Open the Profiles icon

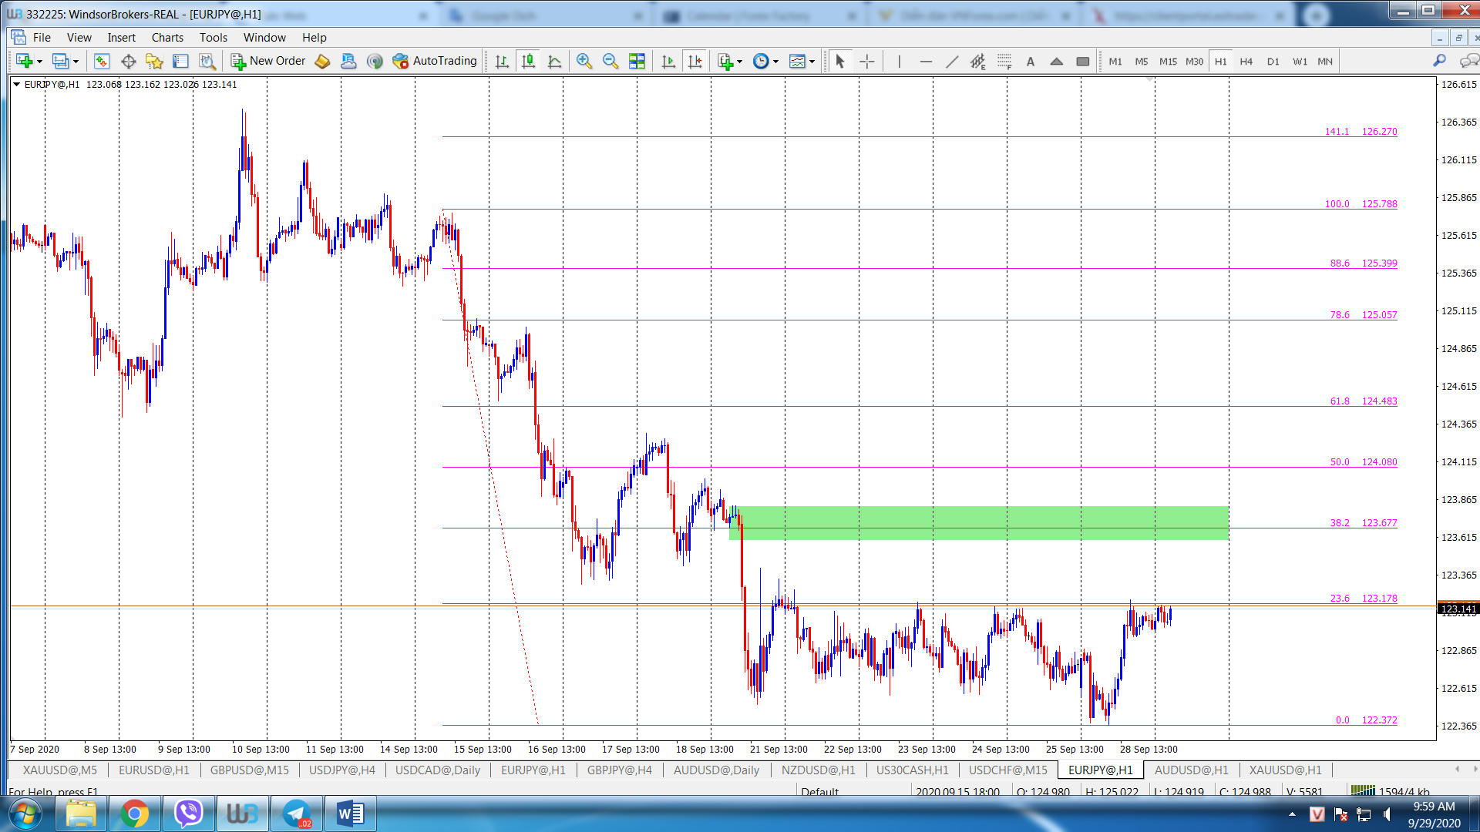click(60, 61)
